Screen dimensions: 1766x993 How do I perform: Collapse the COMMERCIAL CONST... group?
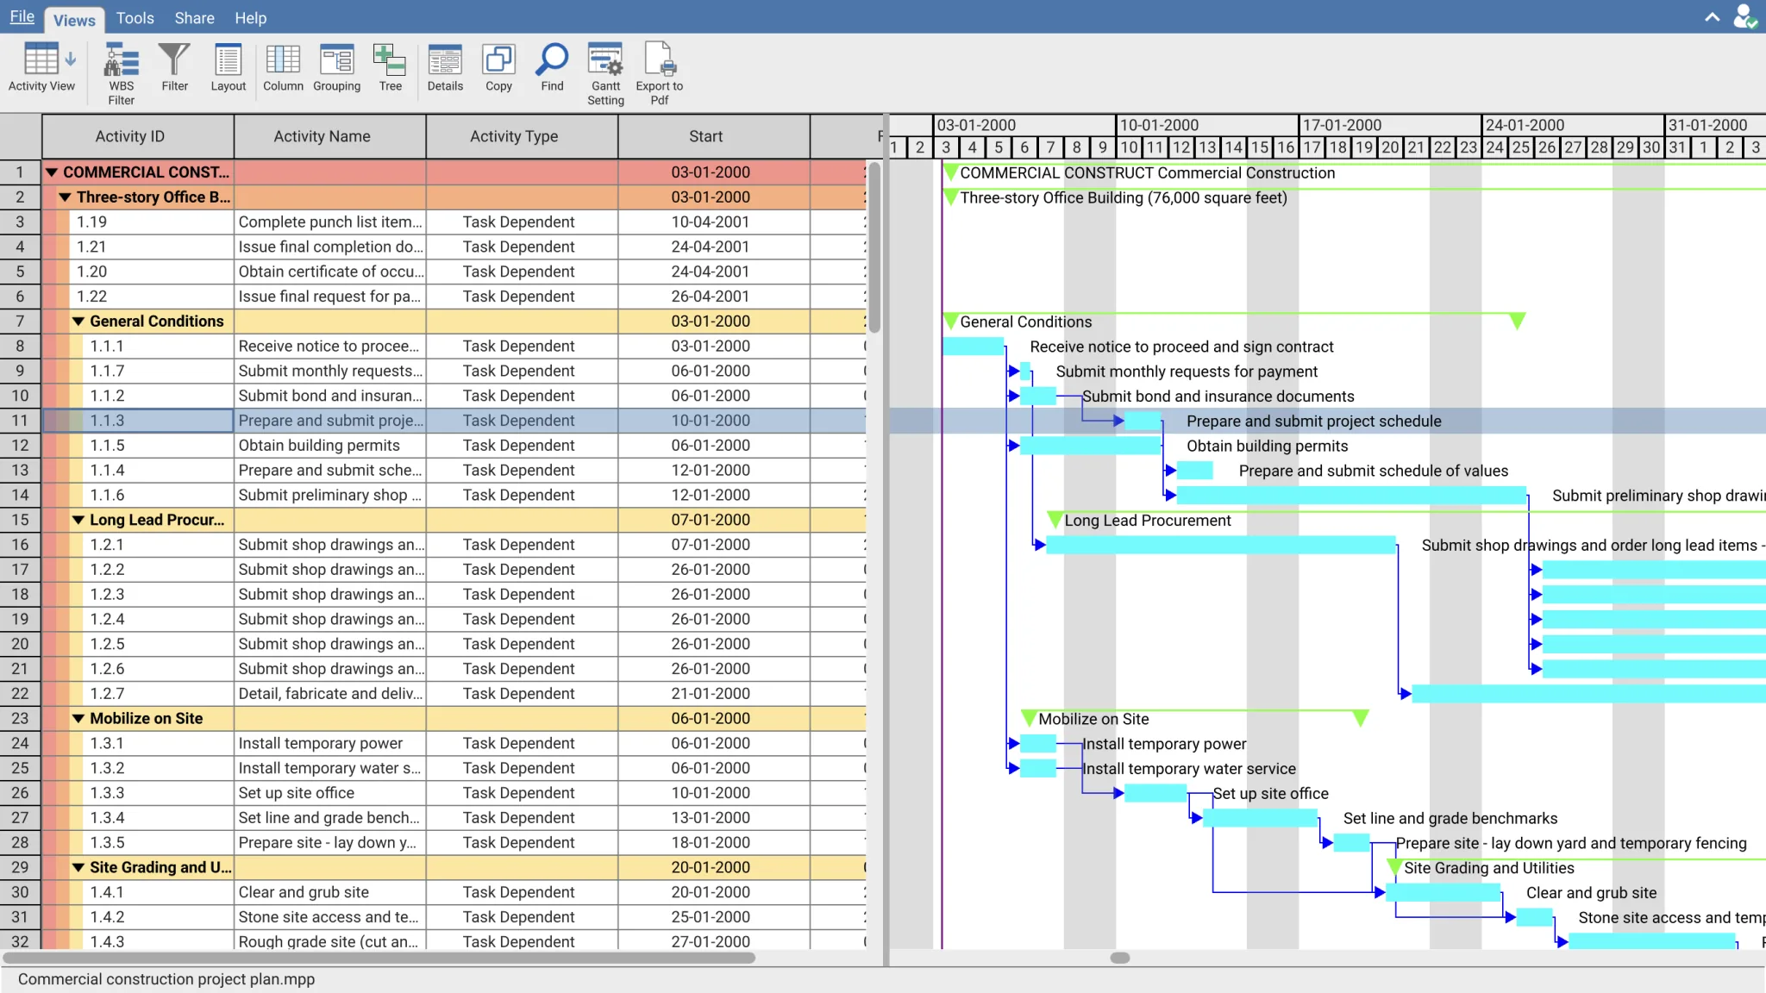tap(52, 172)
